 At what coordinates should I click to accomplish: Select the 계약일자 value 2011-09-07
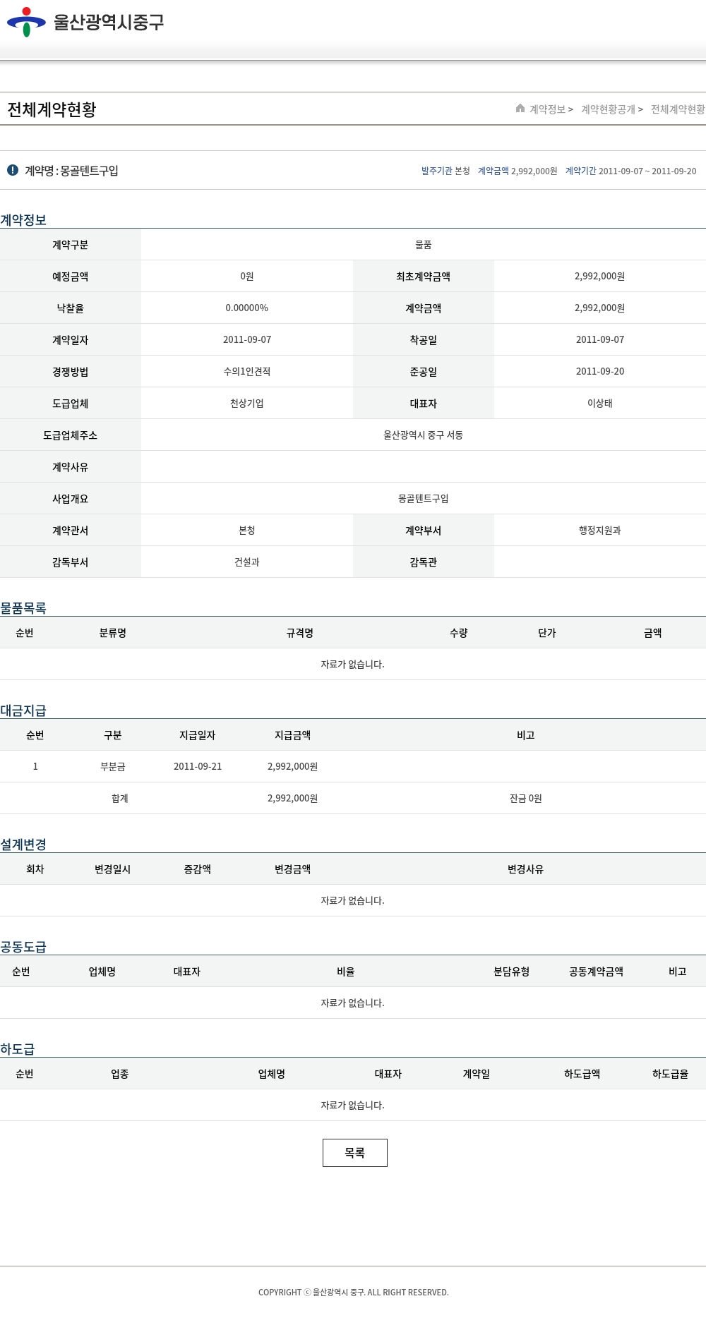point(247,339)
